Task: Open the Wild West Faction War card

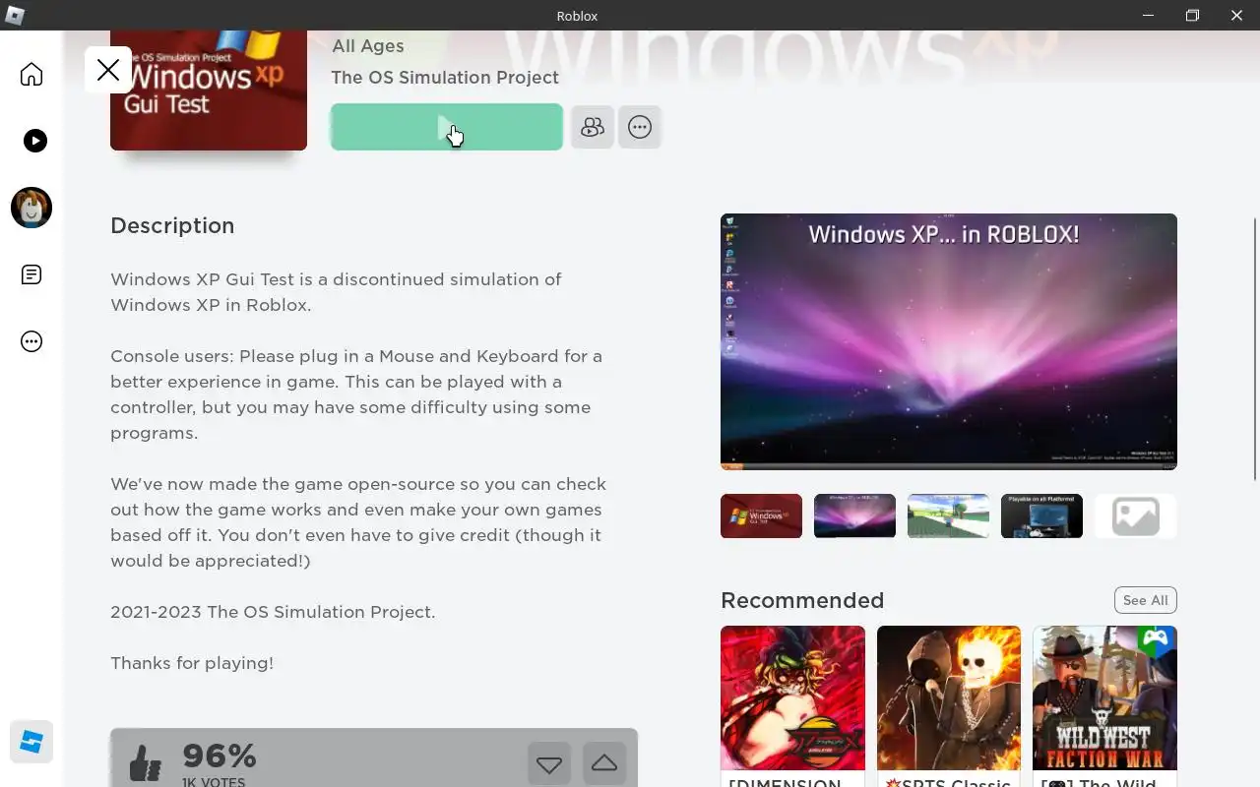Action: coord(1104,706)
